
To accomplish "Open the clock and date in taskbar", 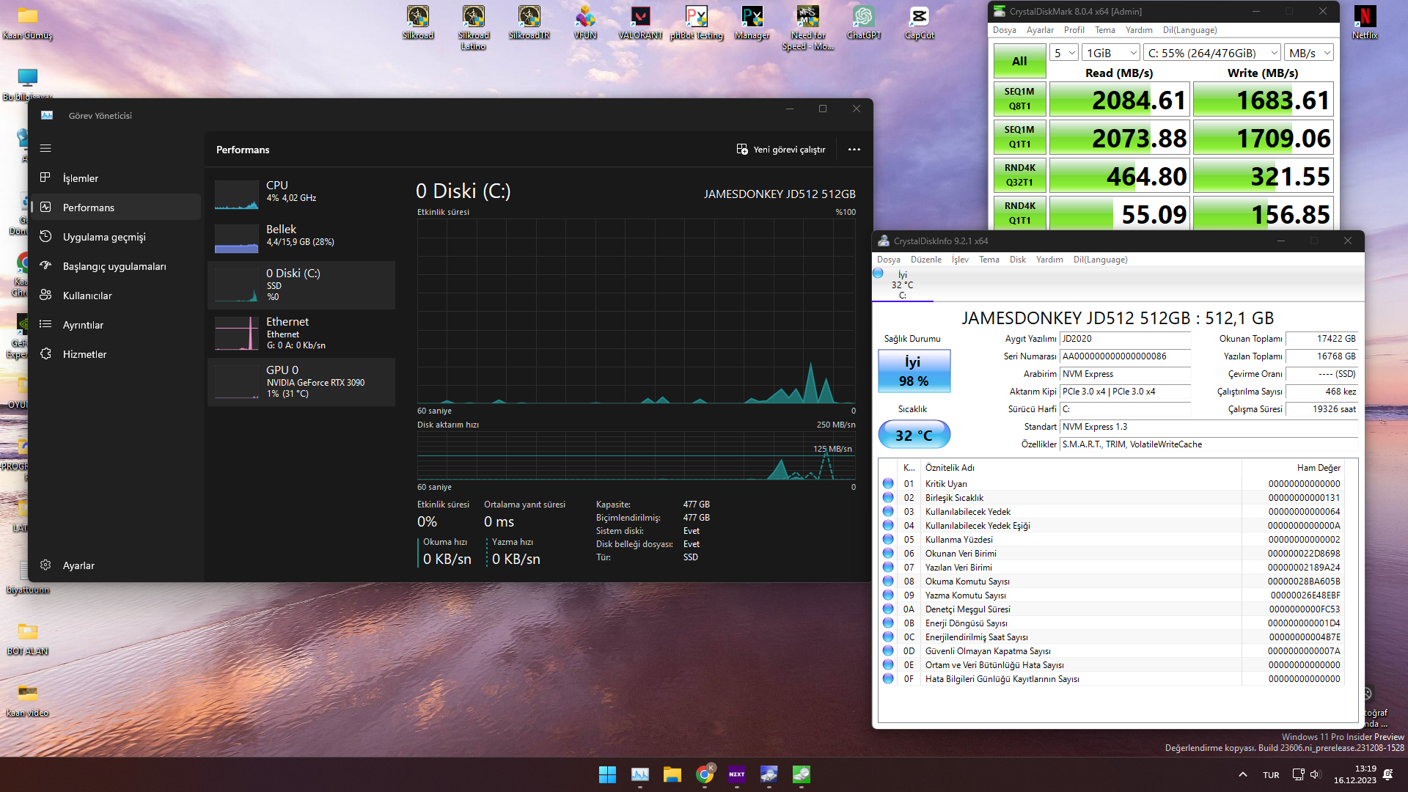I will 1354,774.
